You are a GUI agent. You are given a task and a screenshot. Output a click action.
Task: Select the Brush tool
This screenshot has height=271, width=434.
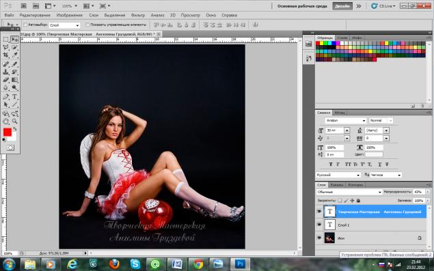point(14,64)
